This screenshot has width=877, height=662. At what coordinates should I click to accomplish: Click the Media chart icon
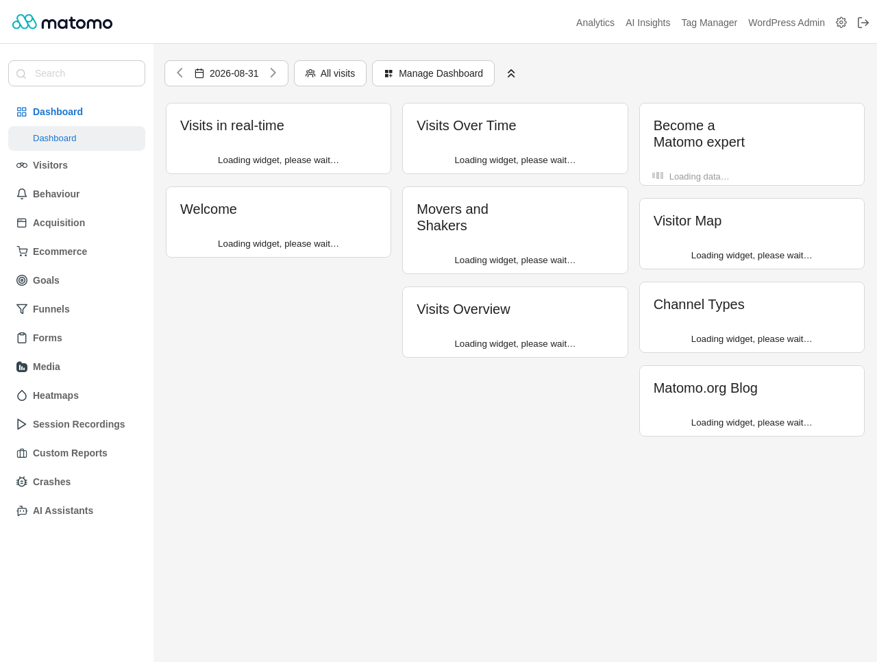22,367
